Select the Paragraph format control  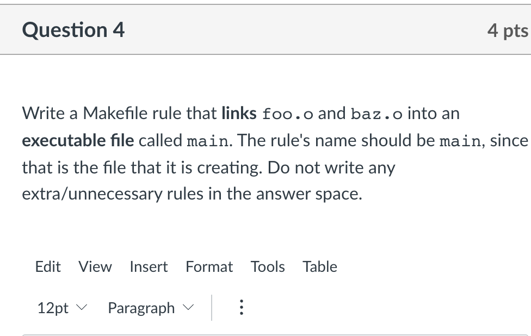tap(141, 308)
